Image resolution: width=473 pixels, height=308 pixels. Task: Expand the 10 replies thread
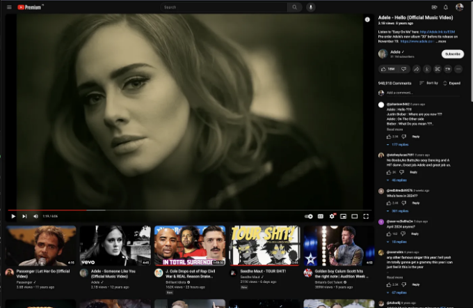[396, 242]
